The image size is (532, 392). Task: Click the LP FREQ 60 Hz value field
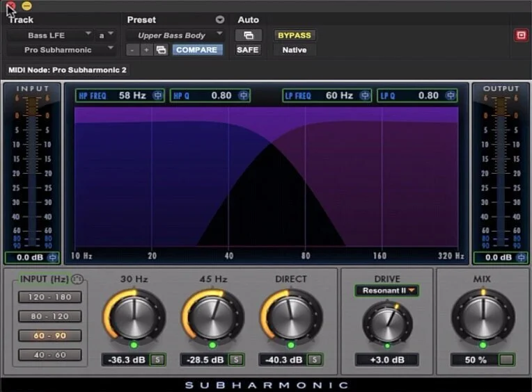327,95
